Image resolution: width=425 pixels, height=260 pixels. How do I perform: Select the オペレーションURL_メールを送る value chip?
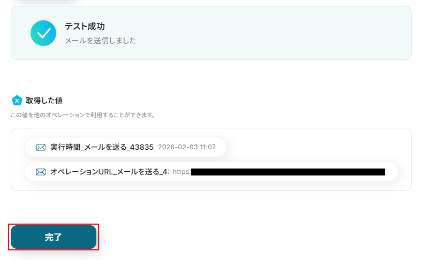pyautogui.click(x=211, y=172)
